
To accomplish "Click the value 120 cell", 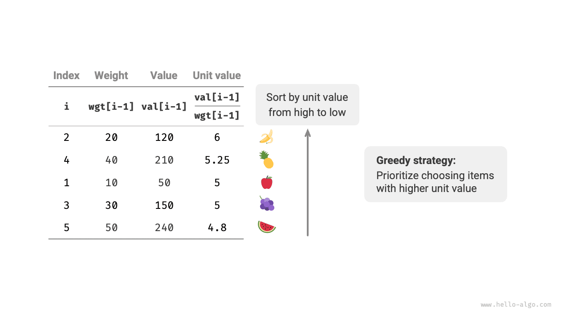I will point(164,137).
